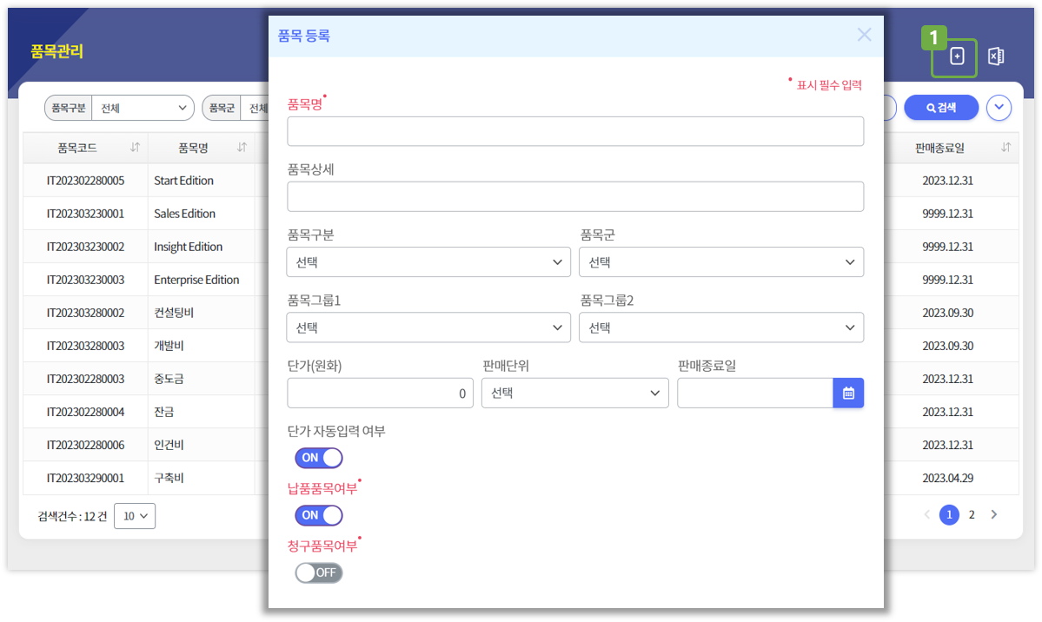Screen dimensions: 1042x622
Task: Go to previous page arrow
Action: [927, 514]
